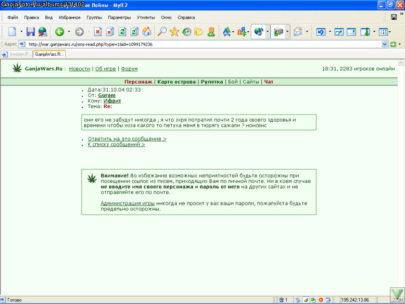
Task: Click the Stop page red X icon
Action: [x=98, y=32]
